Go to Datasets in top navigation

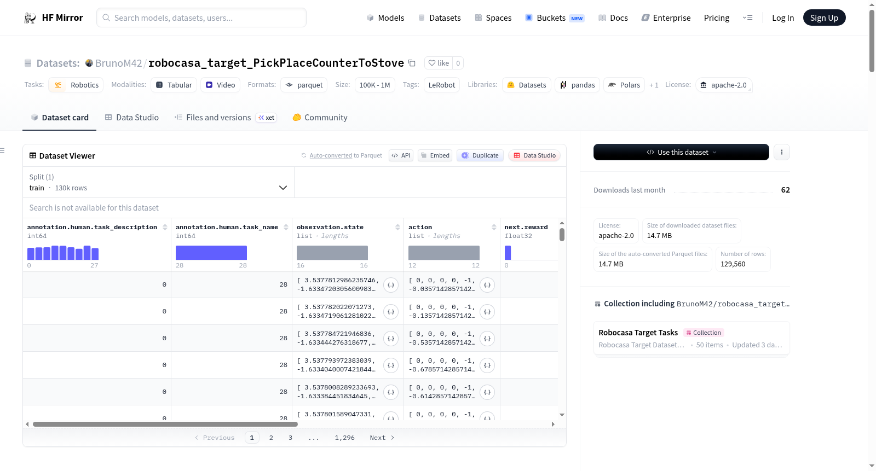coord(439,18)
